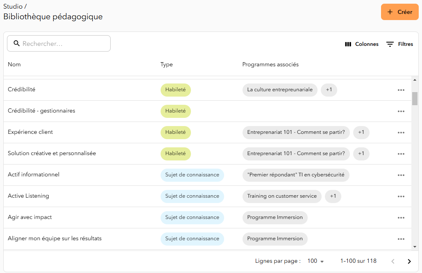Click Habileté tag in Crédibilité row
The height and width of the screenshot is (273, 422).
(x=175, y=90)
